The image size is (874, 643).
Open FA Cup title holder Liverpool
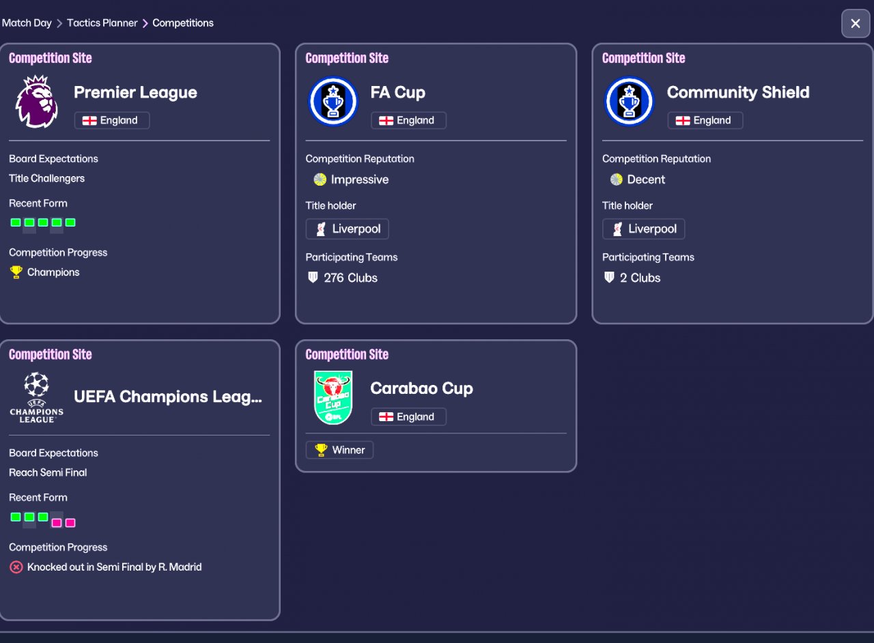(348, 229)
